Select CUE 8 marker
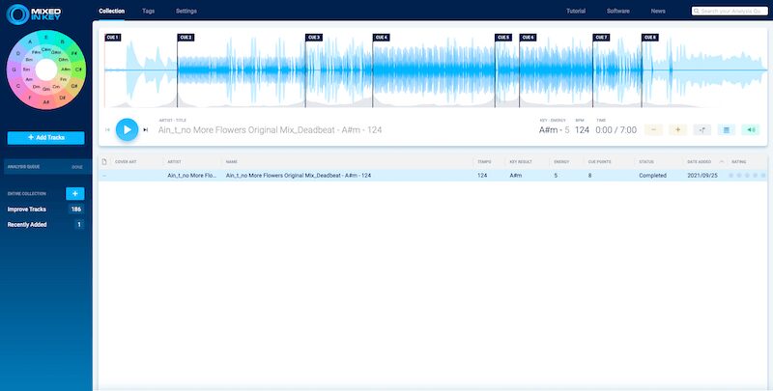This screenshot has width=773, height=391. 649,38
